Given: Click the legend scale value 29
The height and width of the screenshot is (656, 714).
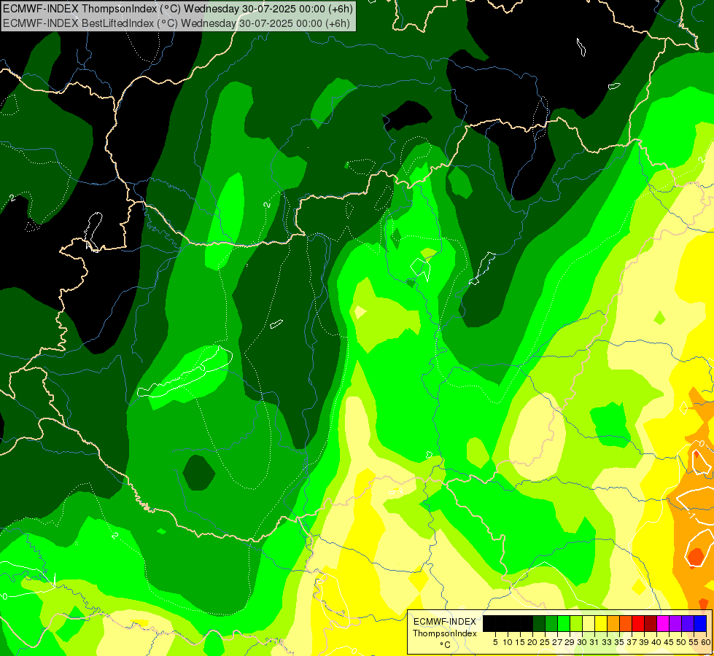Looking at the screenshot, I should point(570,642).
